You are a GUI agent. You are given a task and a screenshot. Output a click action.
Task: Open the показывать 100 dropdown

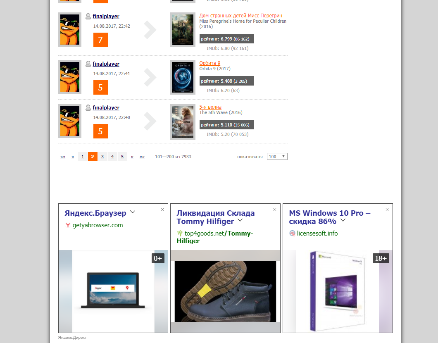tap(277, 157)
